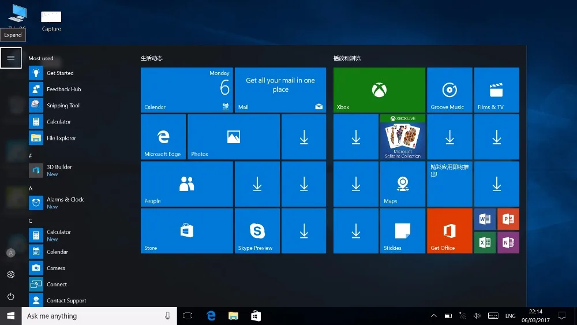The width and height of the screenshot is (577, 325).
Task: Open File Explorer from the taskbar
Action: point(233,316)
